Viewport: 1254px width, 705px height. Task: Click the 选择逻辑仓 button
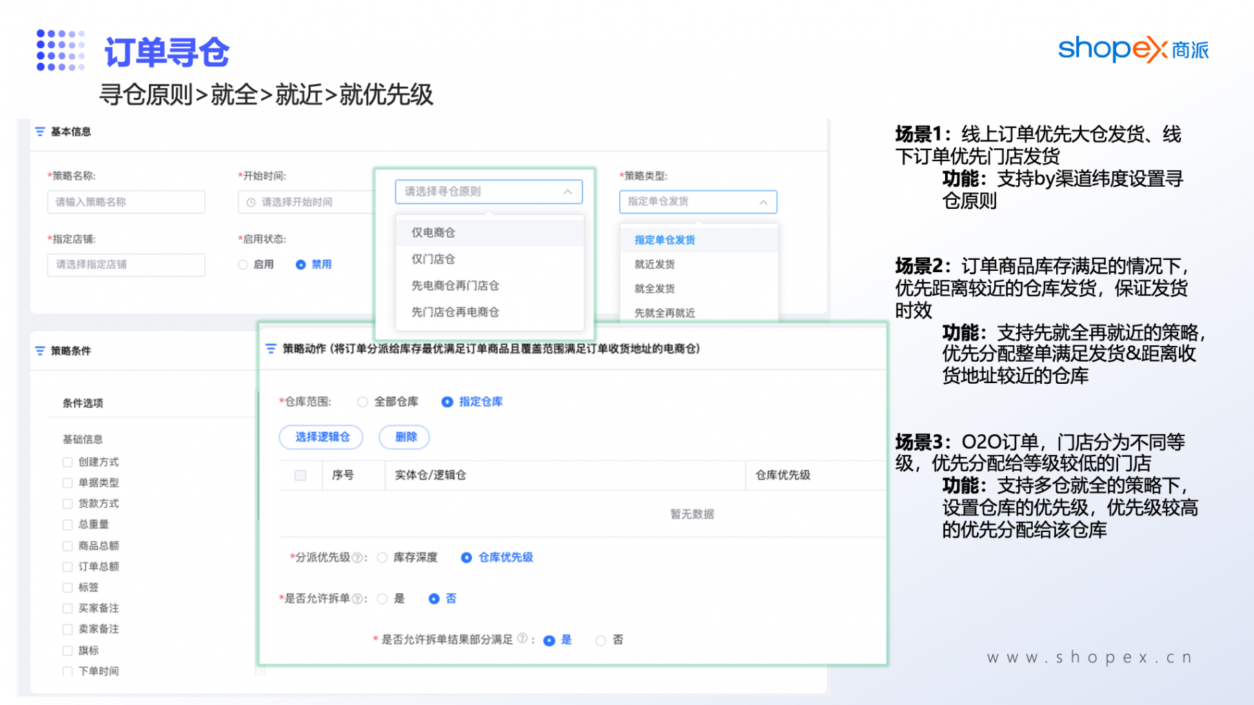[x=323, y=437]
